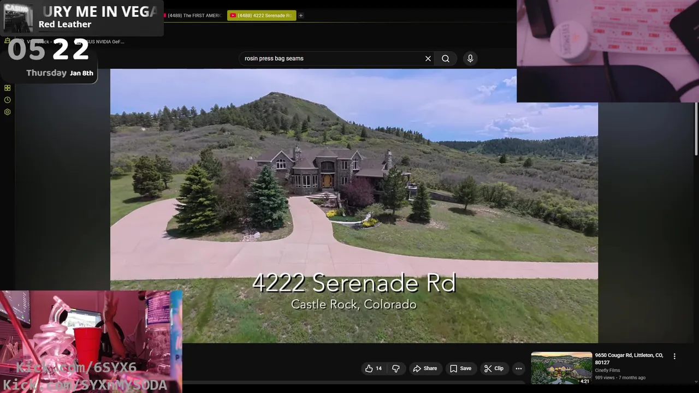The width and height of the screenshot is (699, 393).
Task: Open '9650 Cougar Rd, Littleton, CO' title link
Action: (x=629, y=359)
